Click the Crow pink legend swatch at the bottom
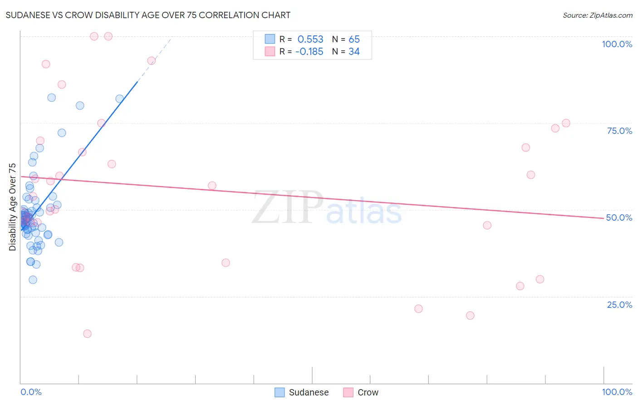Image resolution: width=638 pixels, height=405 pixels. (348, 392)
